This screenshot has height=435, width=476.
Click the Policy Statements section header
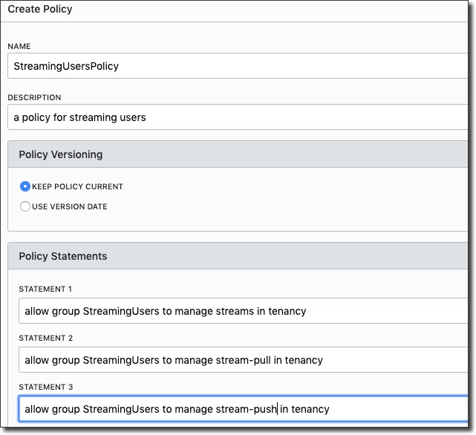point(63,256)
